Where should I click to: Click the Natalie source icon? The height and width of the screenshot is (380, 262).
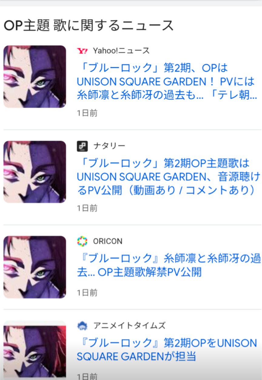[82, 146]
